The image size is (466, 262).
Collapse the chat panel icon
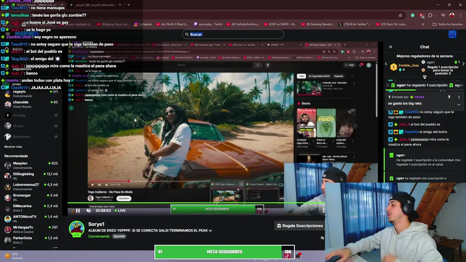click(391, 47)
